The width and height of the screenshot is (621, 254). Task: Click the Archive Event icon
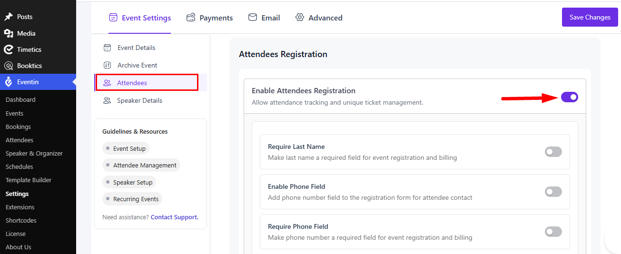[108, 65]
